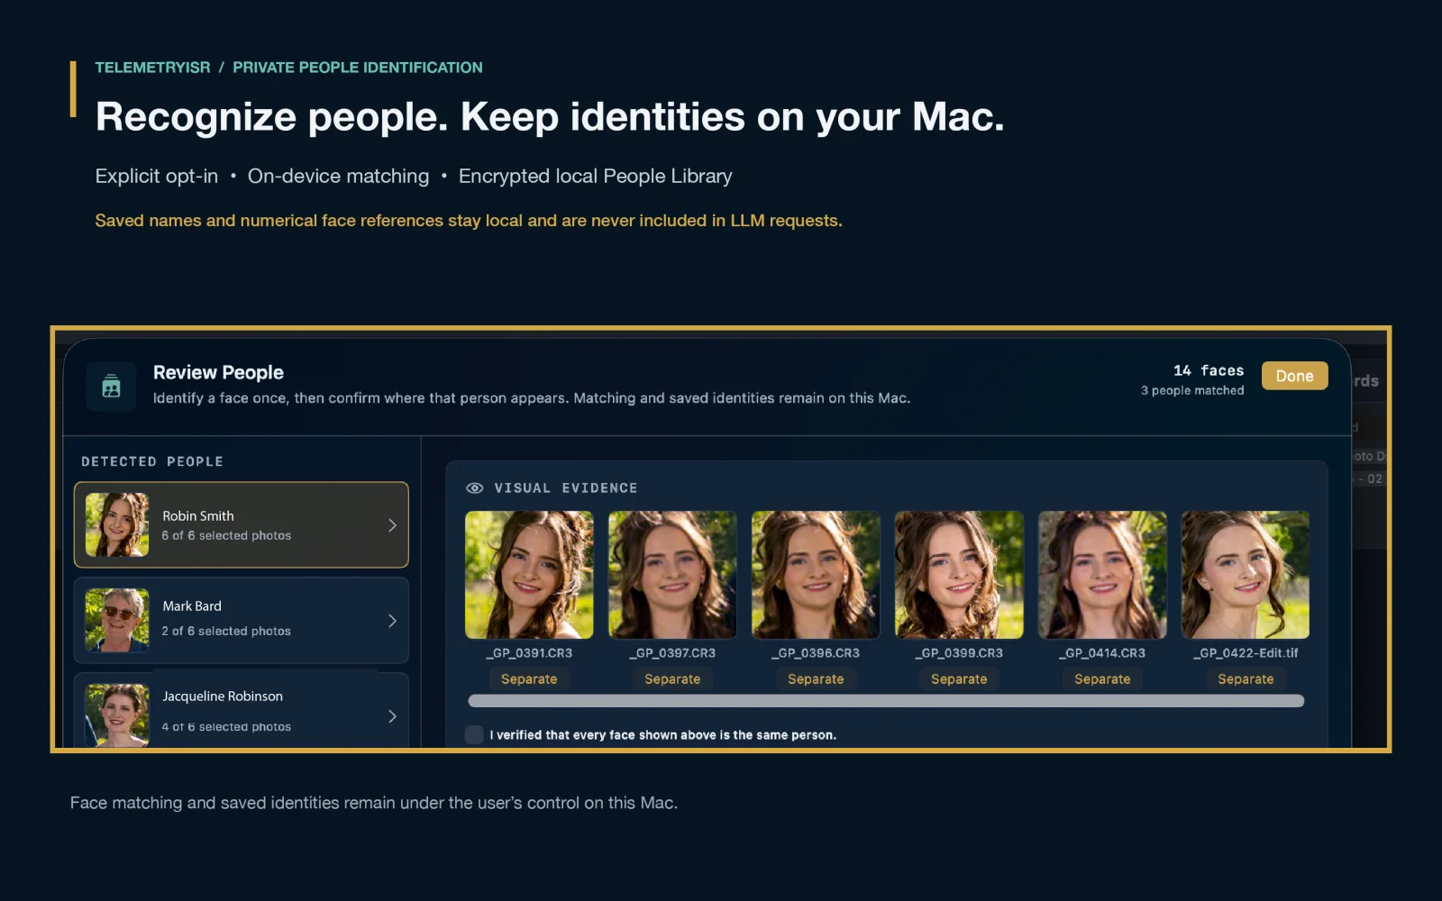Click the '2 of 6 selected photos' text
This screenshot has height=901, width=1442.
[x=226, y=631]
